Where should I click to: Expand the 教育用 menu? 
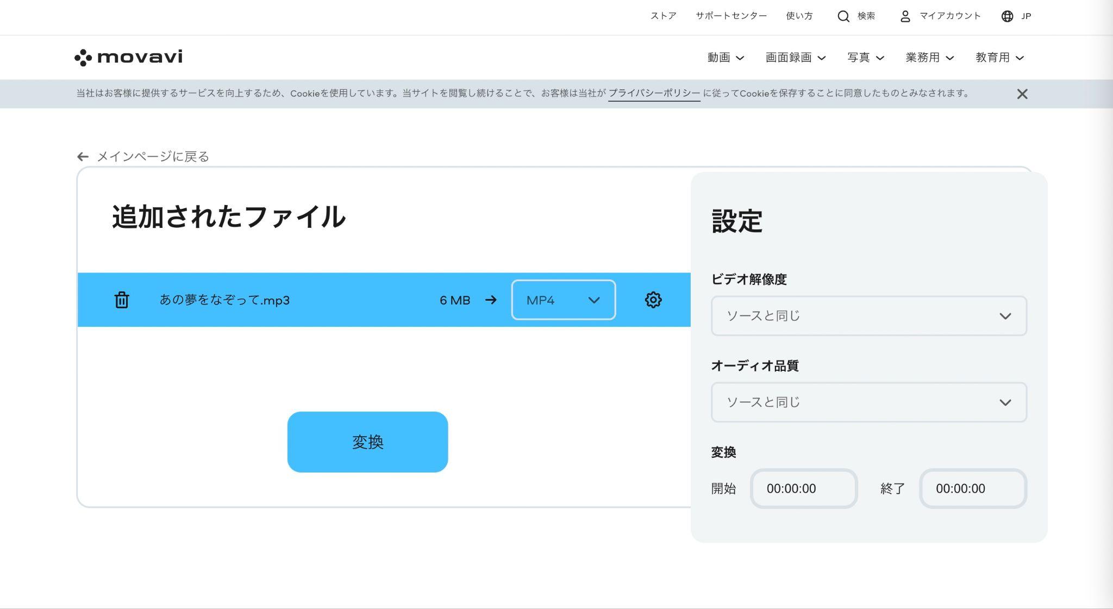click(1000, 58)
